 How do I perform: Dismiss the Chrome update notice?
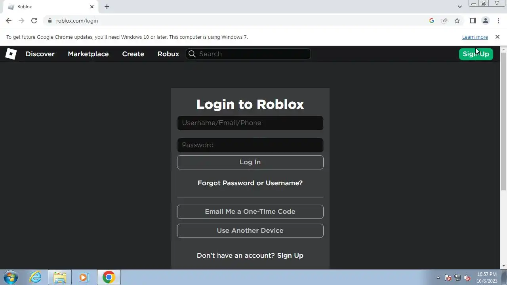click(497, 37)
